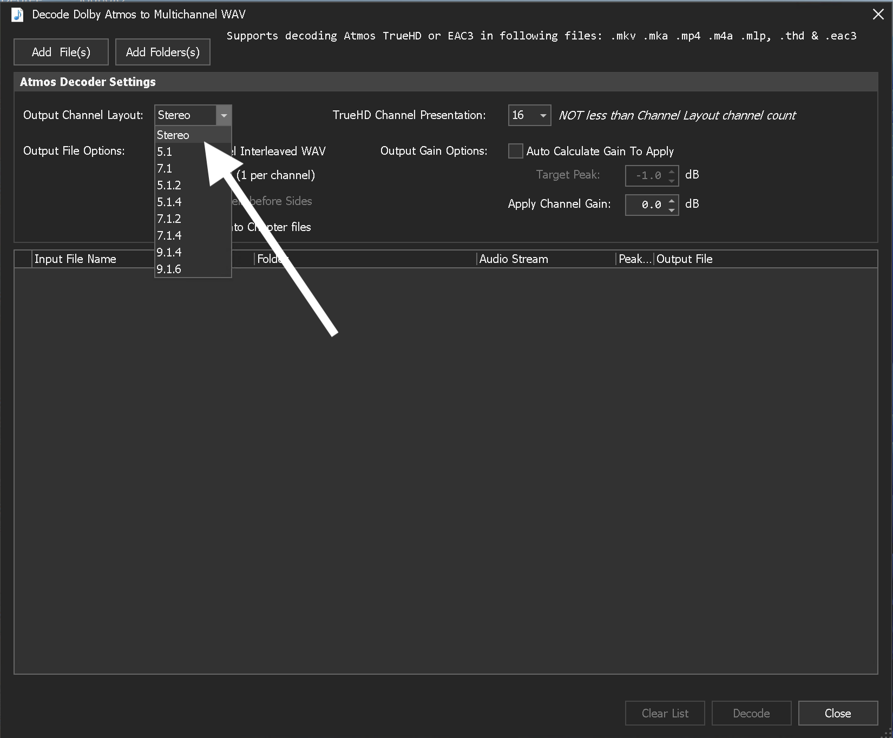
Task: Open the Output Channel Layout dropdown arrow
Action: point(224,115)
